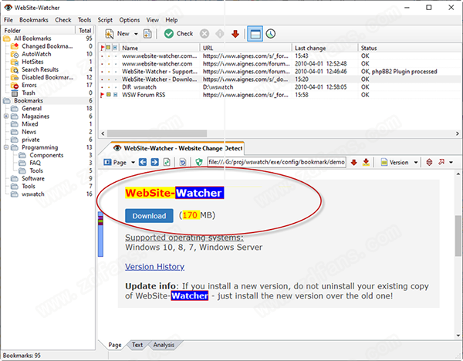Select All Bookmarks folder

[x=32, y=39]
